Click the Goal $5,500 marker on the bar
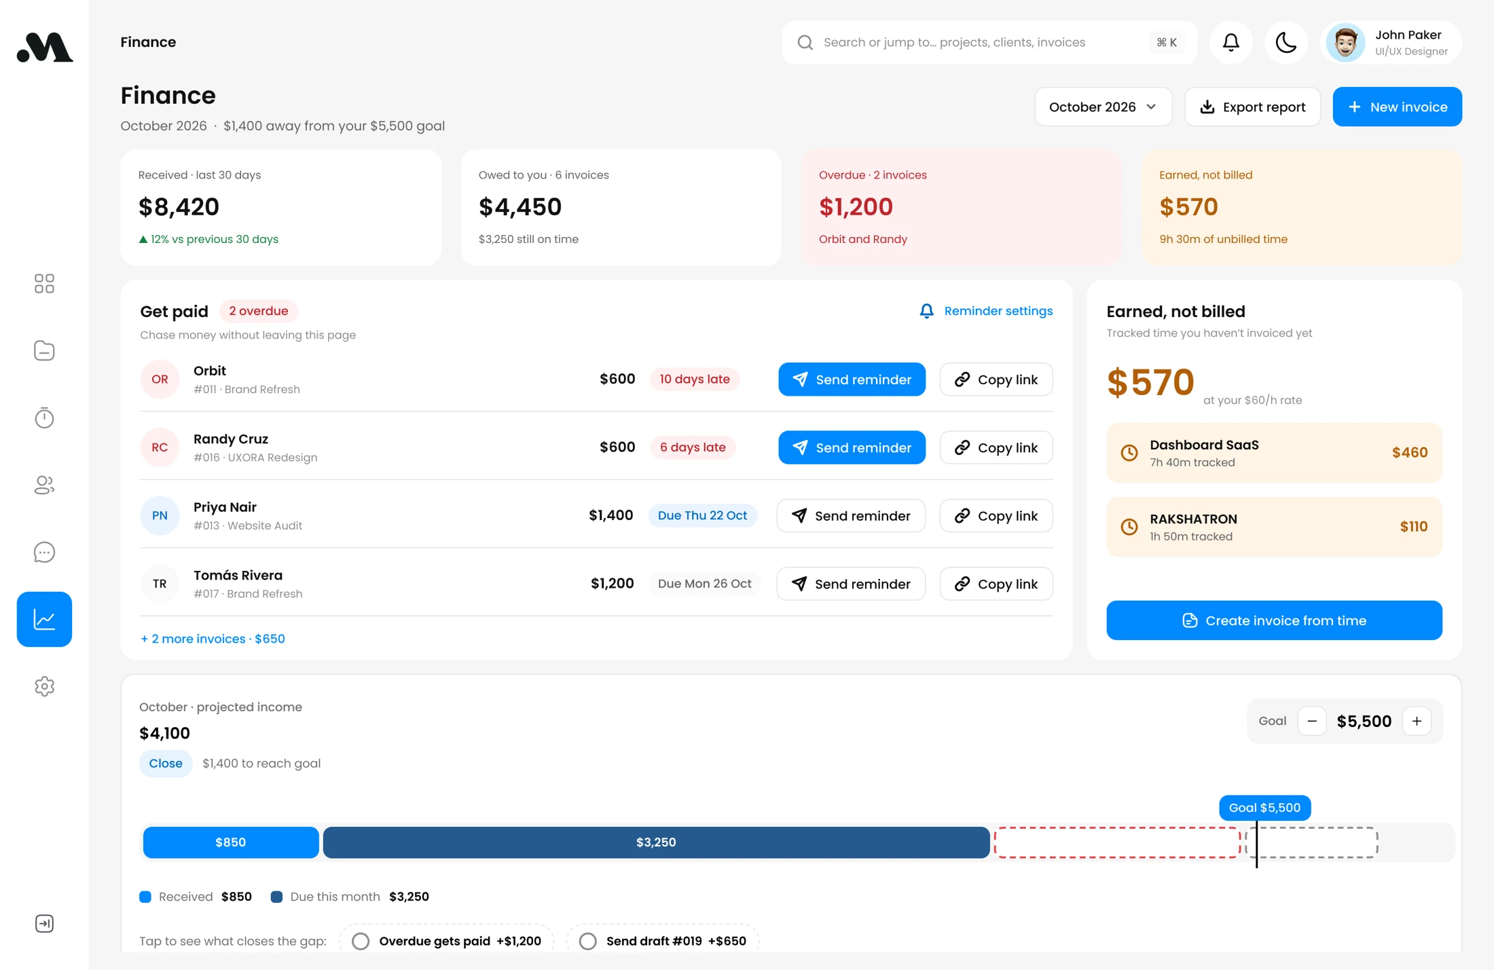The width and height of the screenshot is (1494, 970). pos(1264,808)
